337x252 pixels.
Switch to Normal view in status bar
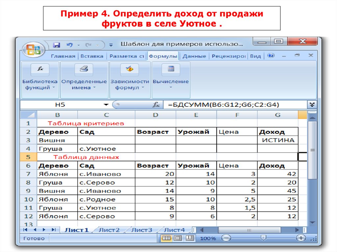(167, 238)
